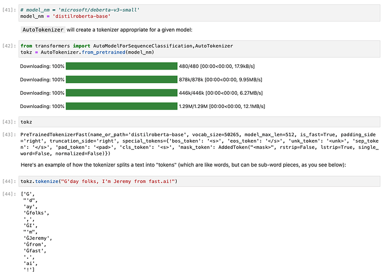The height and width of the screenshot is (275, 381).
Task: Click the 480/480 download progress bar
Action: pyautogui.click(x=121, y=66)
